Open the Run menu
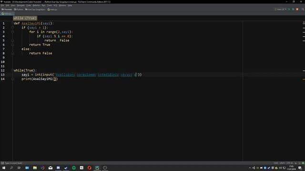This screenshot has width=305, height=171. (43, 5)
